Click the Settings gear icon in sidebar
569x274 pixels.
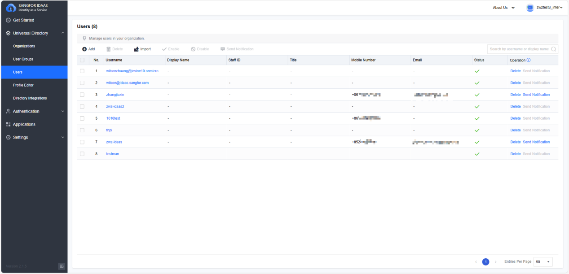9,137
